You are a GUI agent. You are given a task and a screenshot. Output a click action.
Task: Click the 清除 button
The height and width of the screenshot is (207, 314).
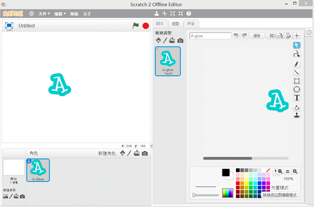pos(256,36)
